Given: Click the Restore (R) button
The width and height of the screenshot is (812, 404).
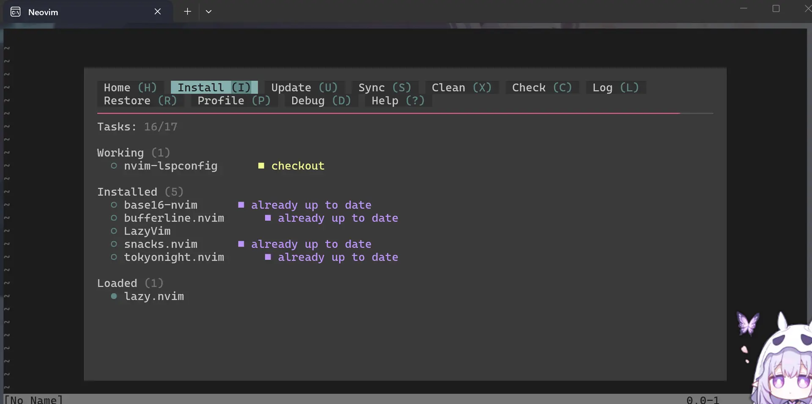Looking at the screenshot, I should coord(140,101).
